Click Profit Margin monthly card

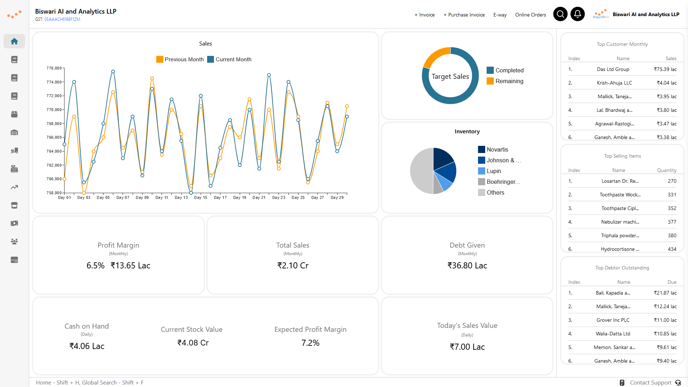pos(118,255)
